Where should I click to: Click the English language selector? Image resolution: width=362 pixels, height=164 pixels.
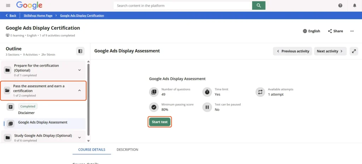click(x=311, y=31)
